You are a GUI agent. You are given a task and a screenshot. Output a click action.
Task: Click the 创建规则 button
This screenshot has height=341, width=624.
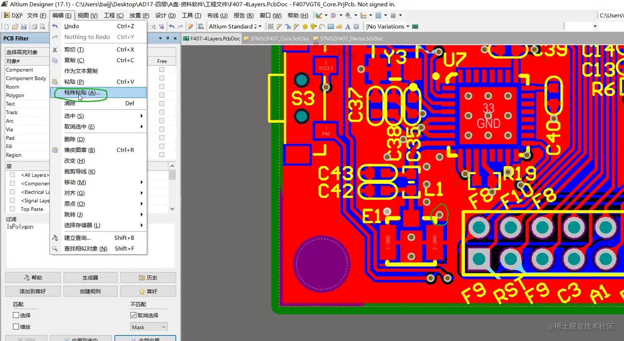(90, 291)
